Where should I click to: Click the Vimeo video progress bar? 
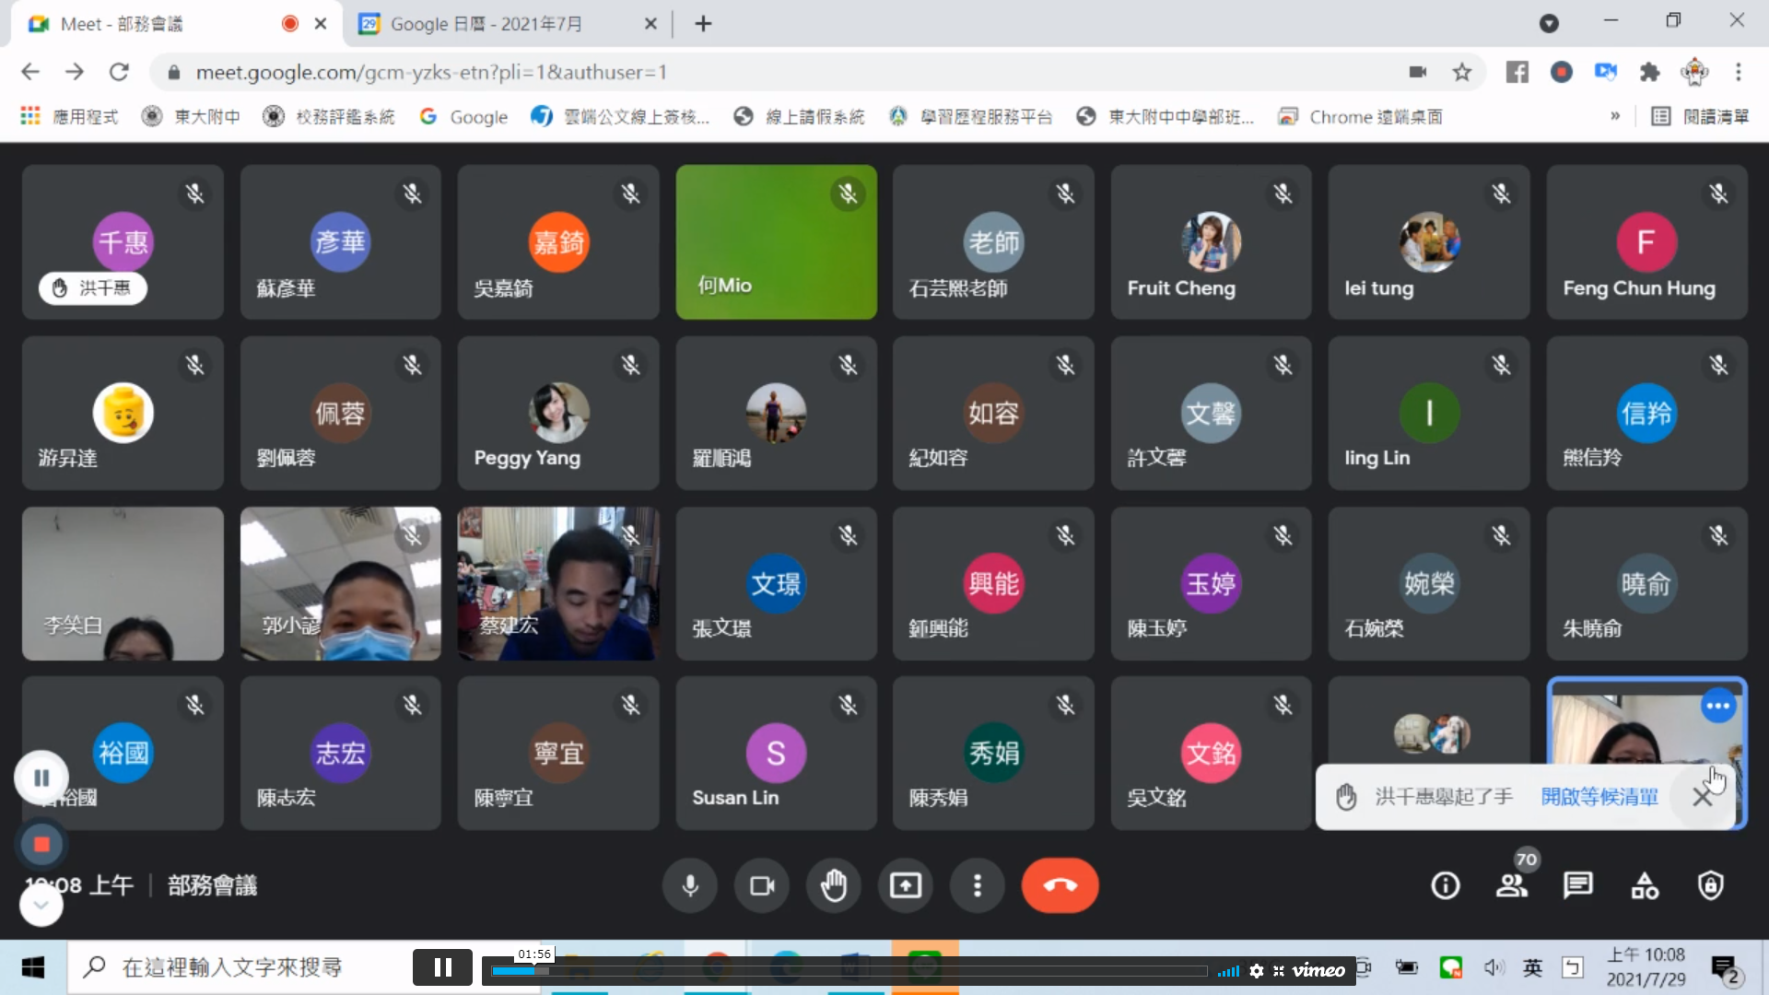848,970
